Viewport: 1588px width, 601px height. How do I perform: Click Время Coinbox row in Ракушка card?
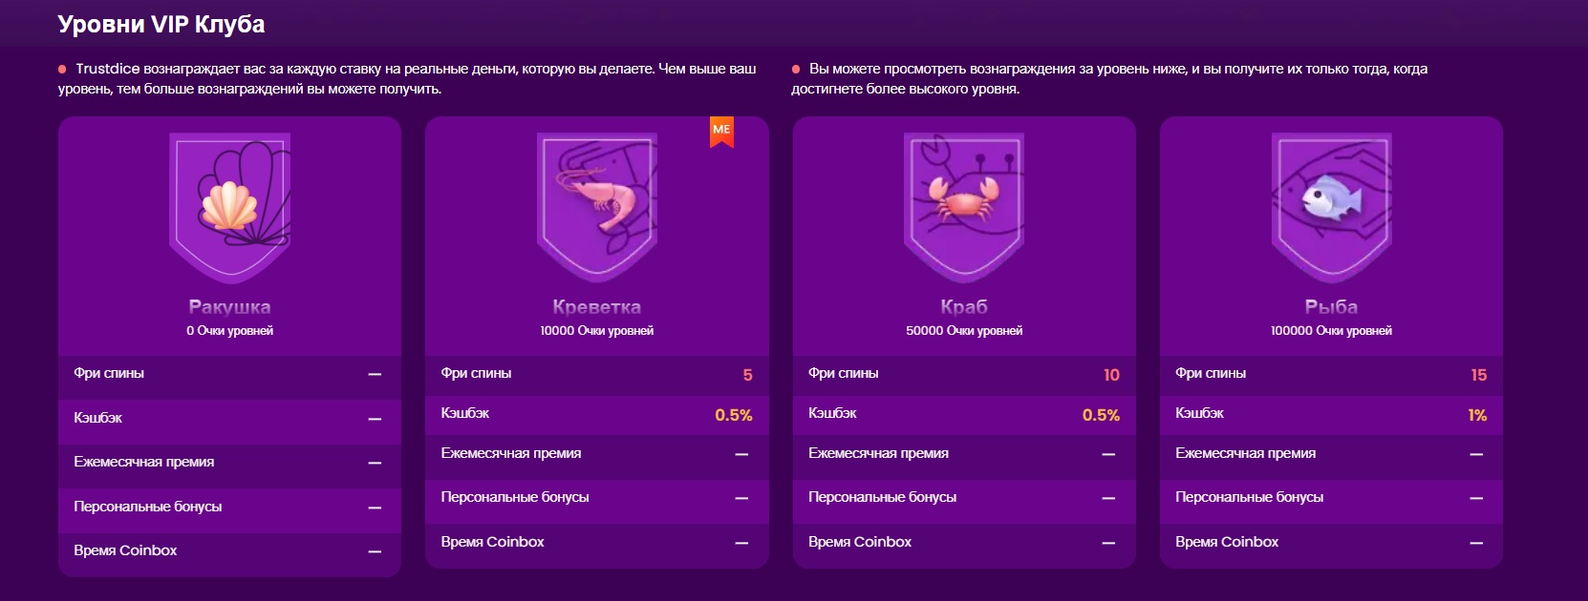[x=229, y=550]
